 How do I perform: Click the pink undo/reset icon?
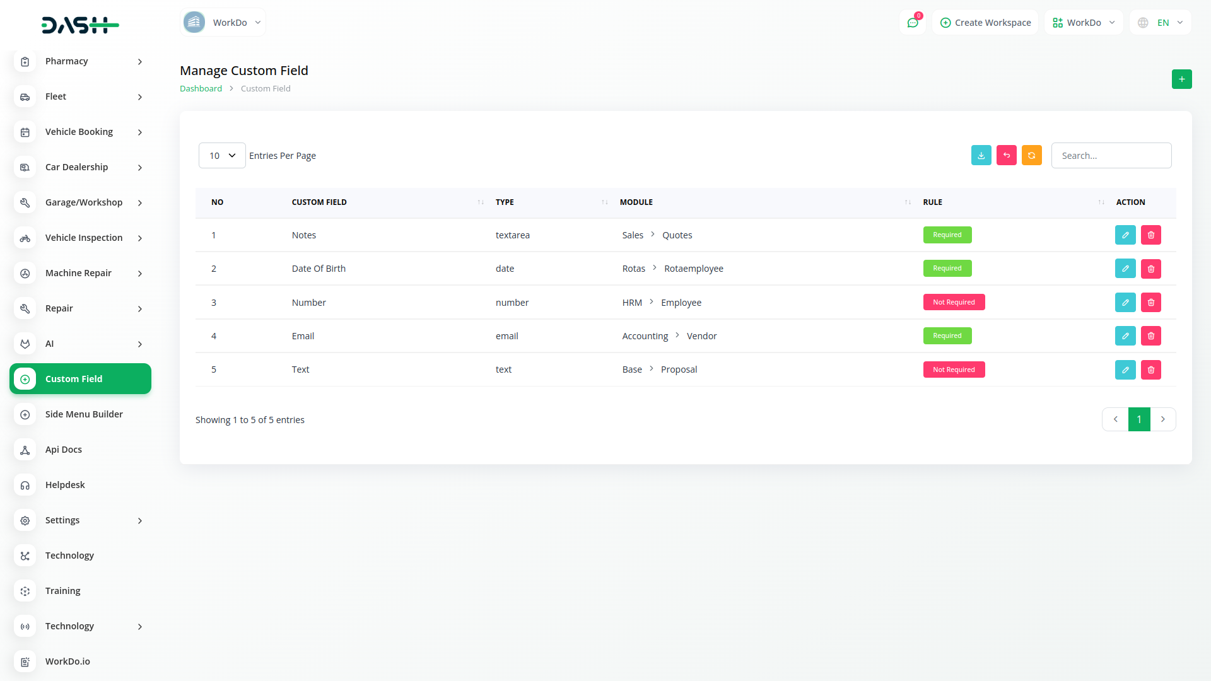pos(1006,155)
